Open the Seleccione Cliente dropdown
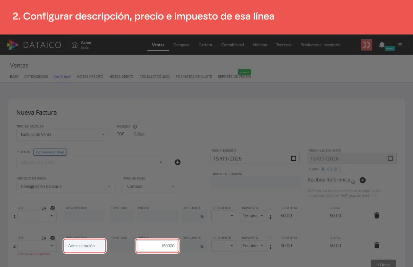Viewport: 413px width, 267px height. tap(91, 162)
